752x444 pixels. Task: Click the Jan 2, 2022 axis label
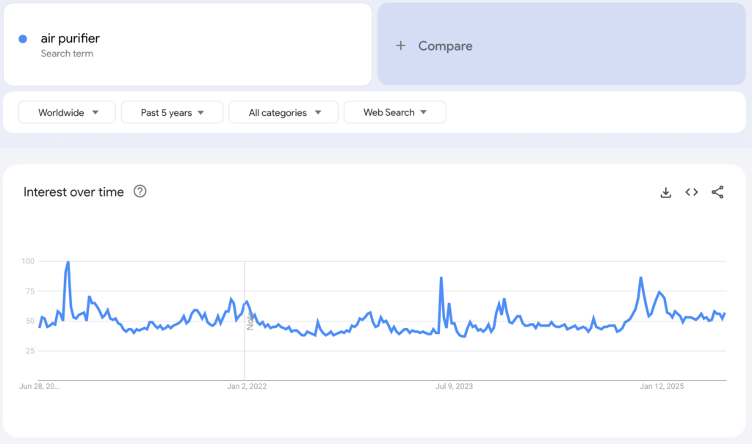(247, 385)
